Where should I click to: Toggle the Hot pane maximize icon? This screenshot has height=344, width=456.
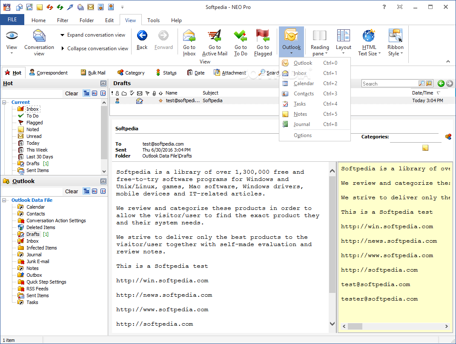tap(103, 83)
